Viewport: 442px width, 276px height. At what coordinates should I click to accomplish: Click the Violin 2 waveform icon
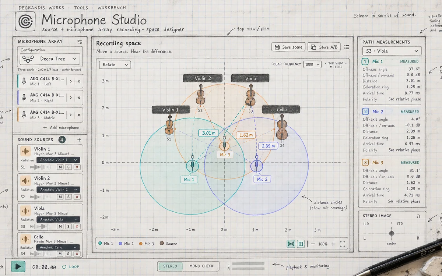[x=25, y=180]
